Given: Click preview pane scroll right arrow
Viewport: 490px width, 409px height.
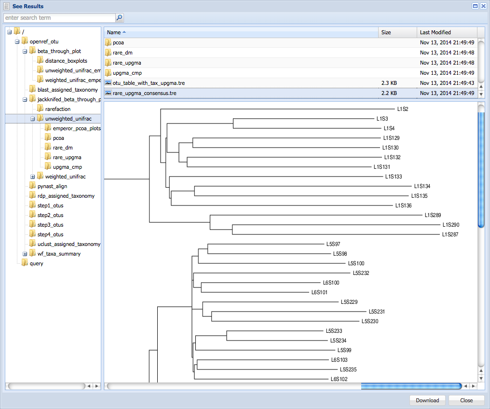Looking at the screenshot, I should (x=474, y=386).
